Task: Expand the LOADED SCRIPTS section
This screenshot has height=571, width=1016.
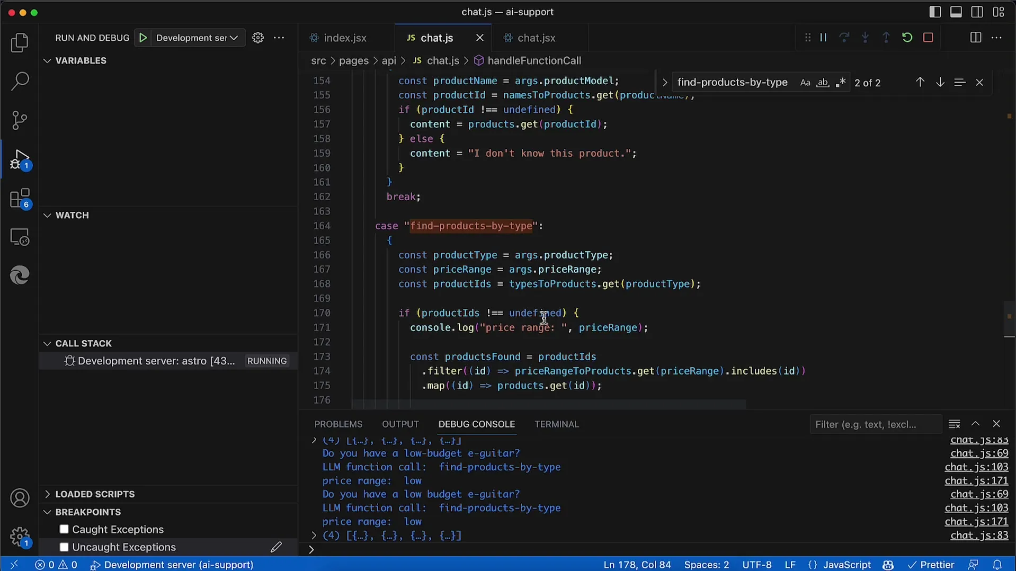Action: tap(47, 494)
